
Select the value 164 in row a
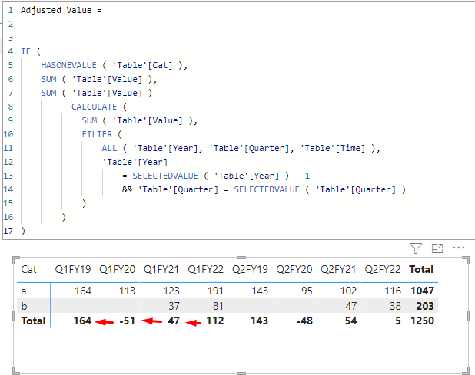[x=83, y=291]
